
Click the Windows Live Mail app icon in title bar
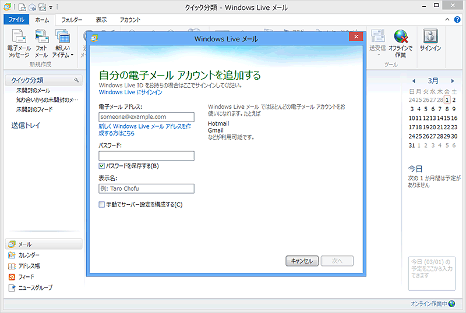click(x=7, y=6)
